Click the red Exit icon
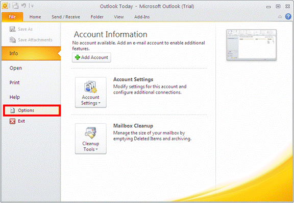Screen dimensions: 294x203 click(12, 121)
